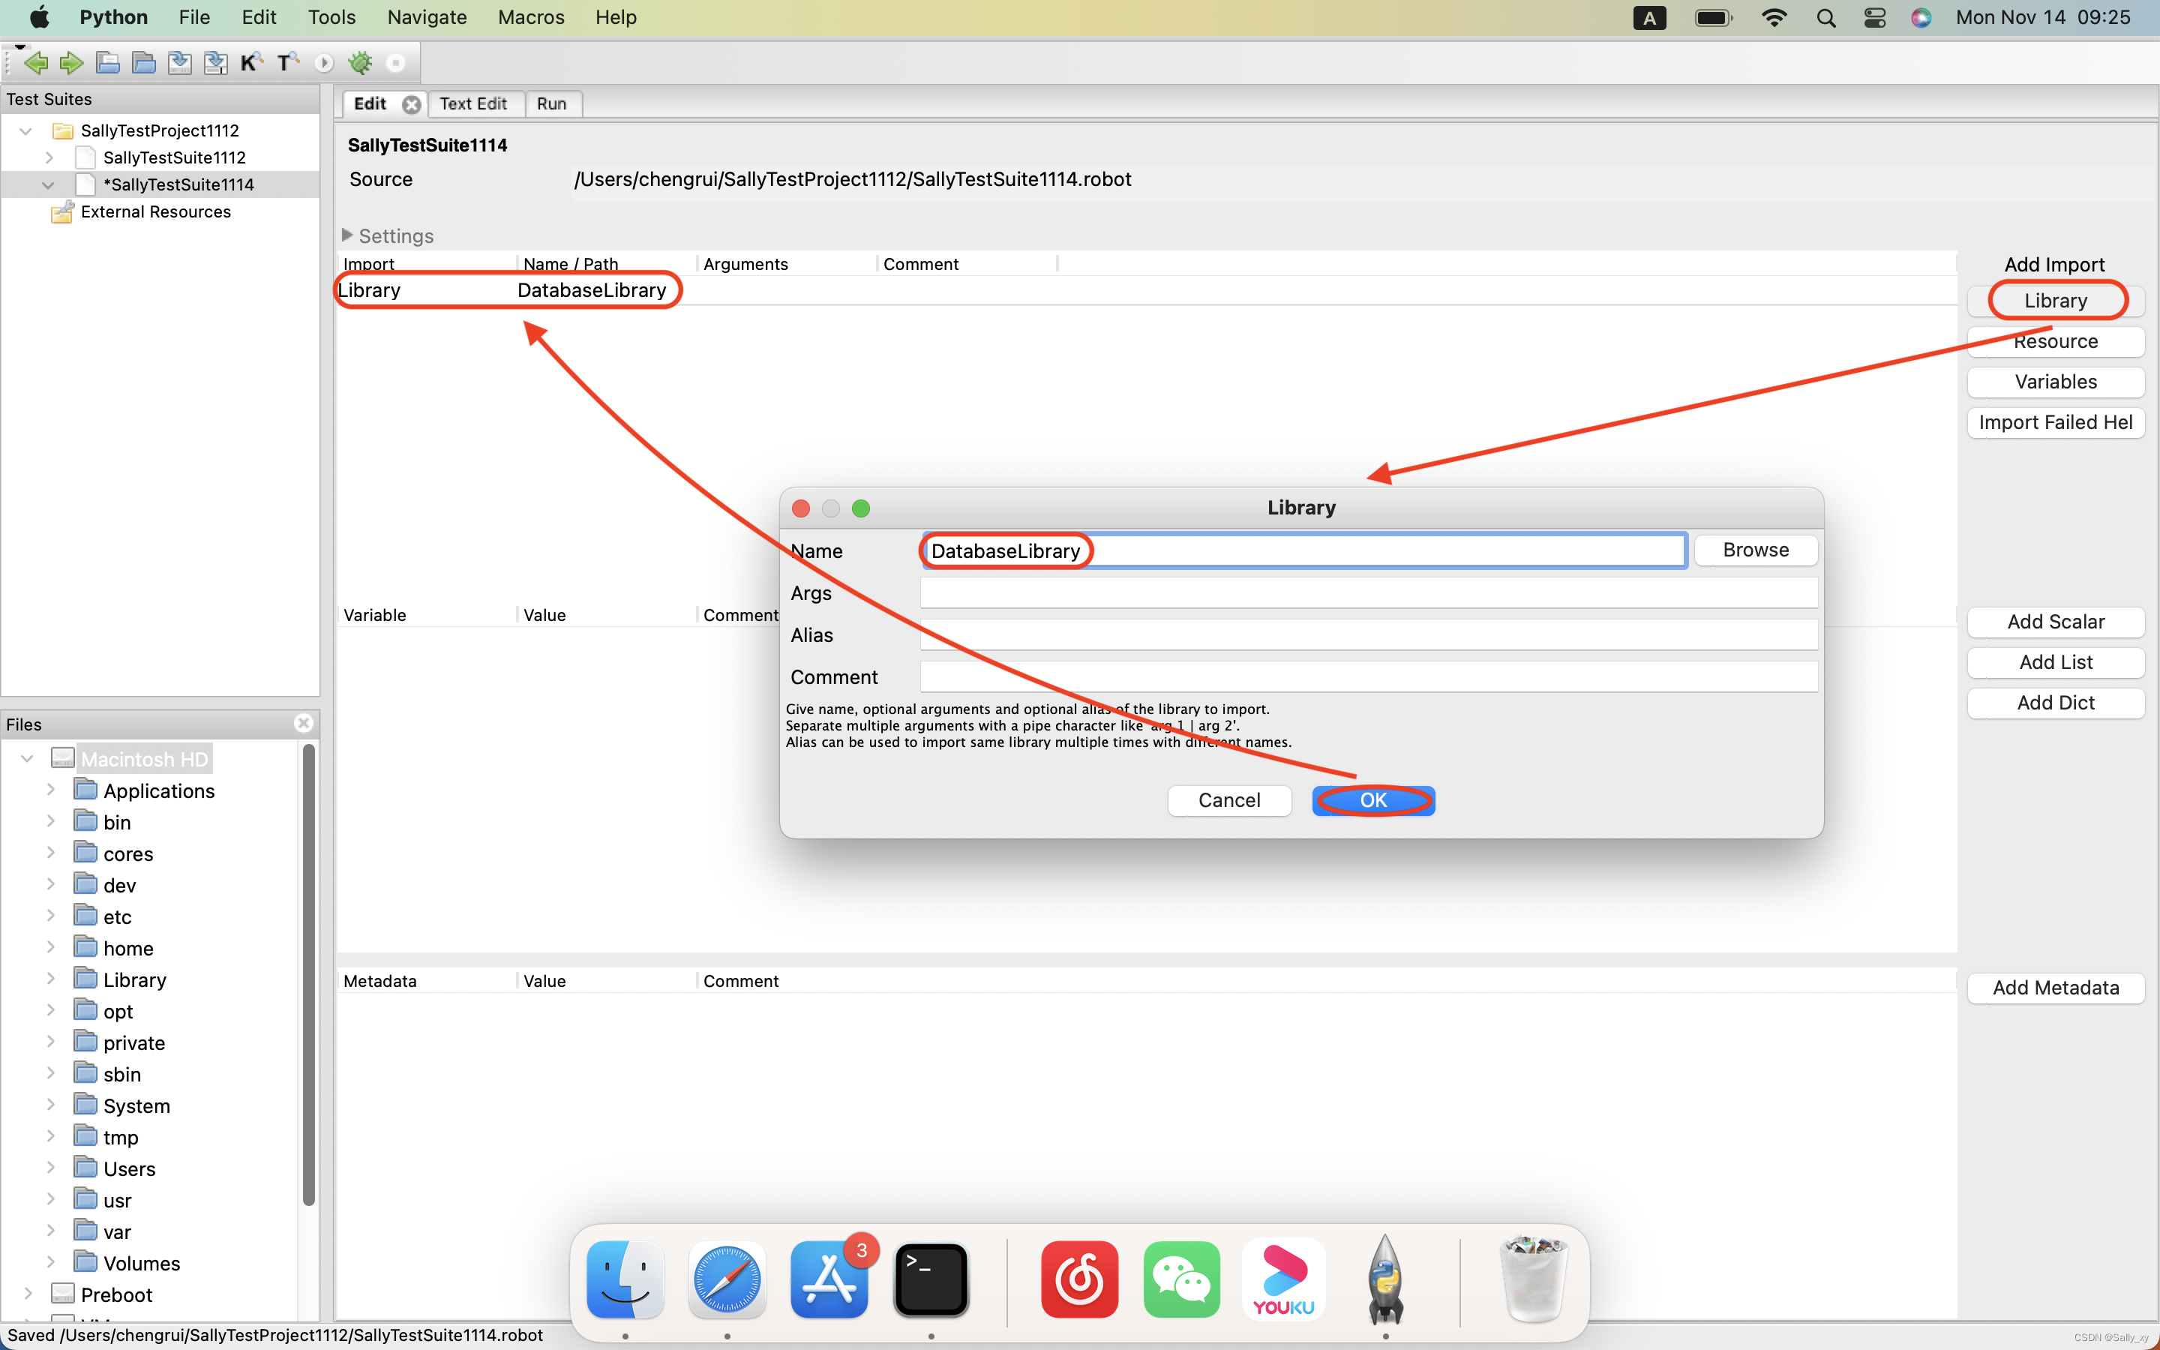Viewport: 2160px width, 1350px height.
Task: Open the Macros menu item
Action: (529, 19)
